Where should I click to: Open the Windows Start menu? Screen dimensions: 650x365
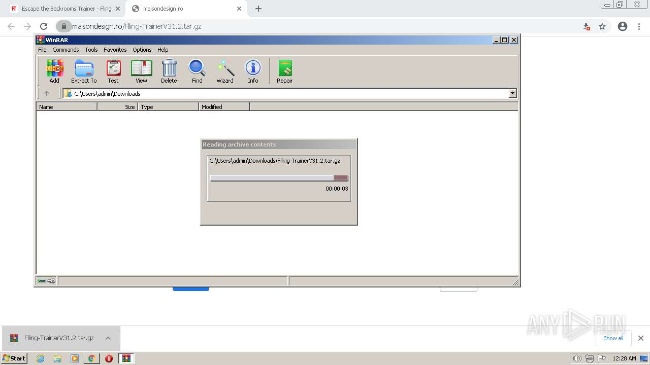point(14,358)
